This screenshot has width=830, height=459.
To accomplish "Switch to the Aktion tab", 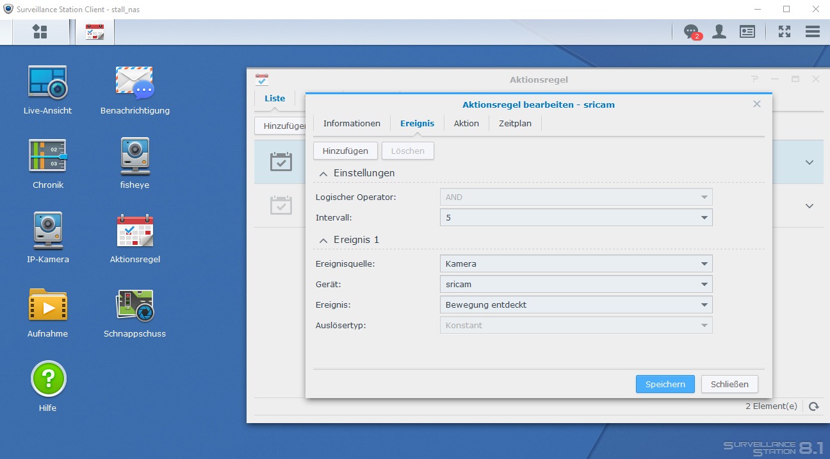I will pyautogui.click(x=466, y=124).
